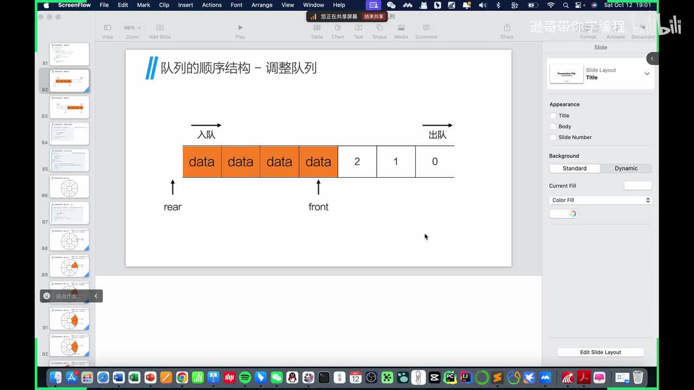The image size is (694, 390).
Task: Open QQ penguin app in Dock
Action: (292, 378)
